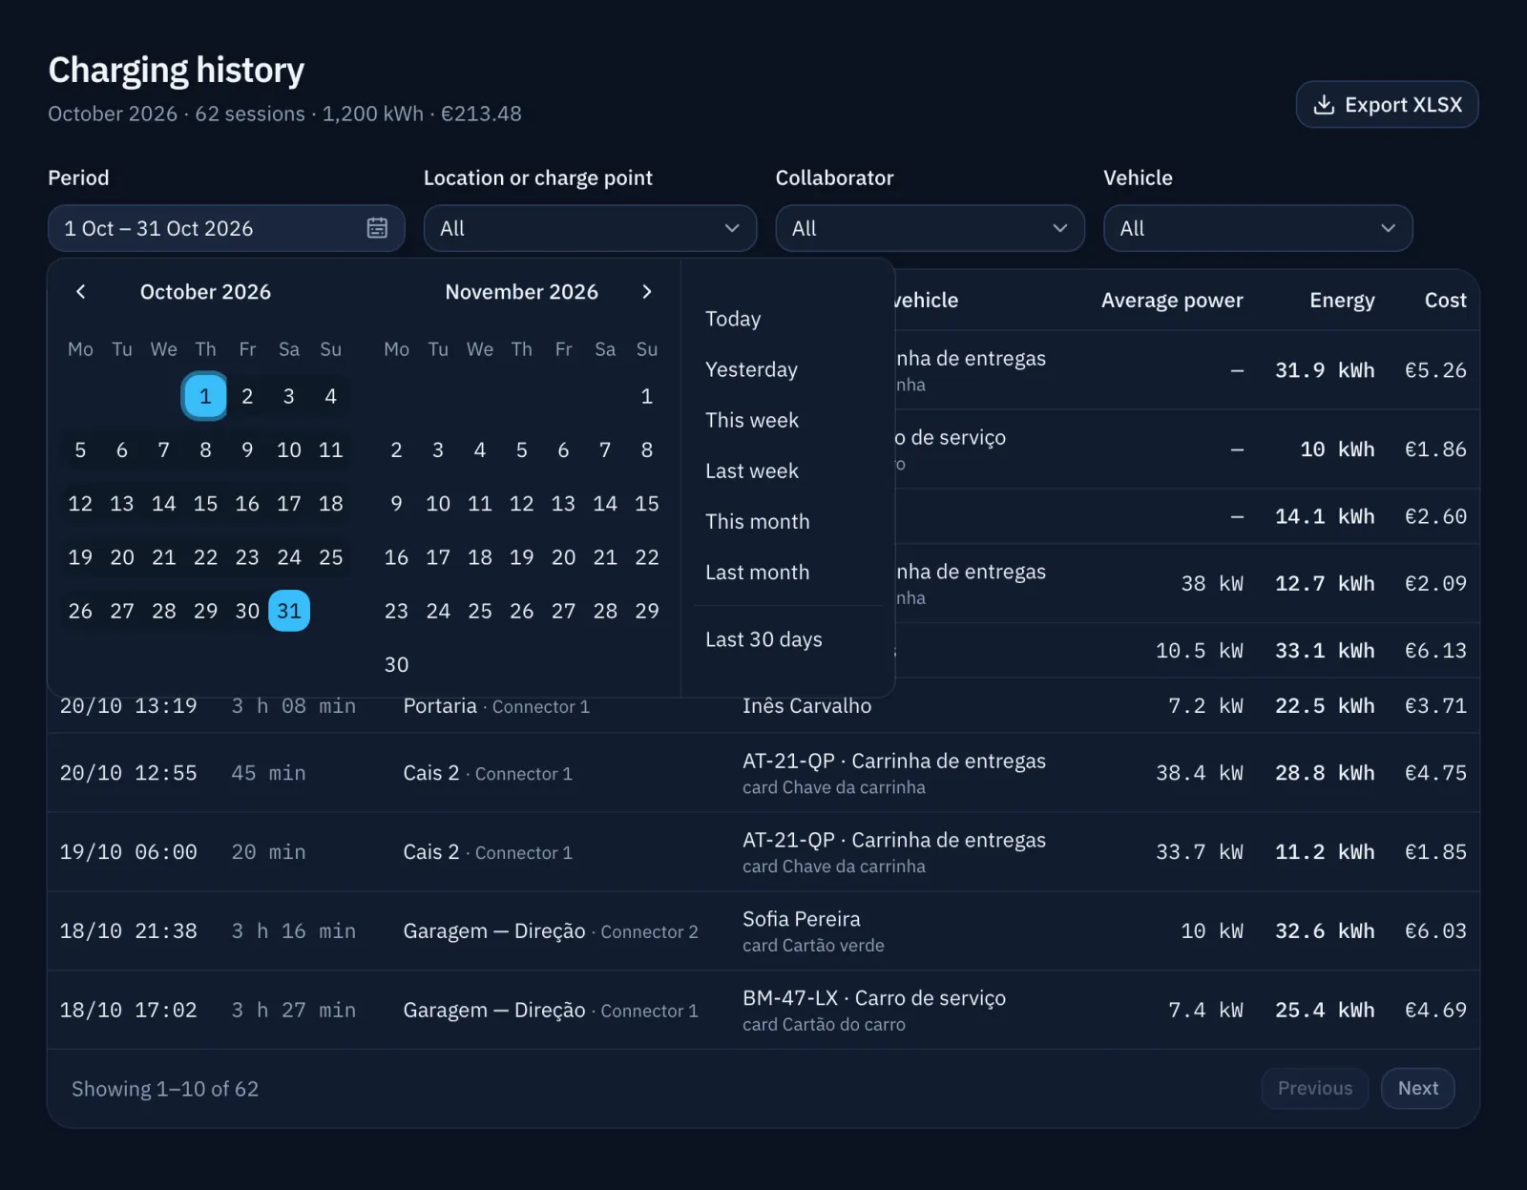Click the €6.03 cost value
Viewport: 1527px width, 1190px height.
pyautogui.click(x=1435, y=931)
